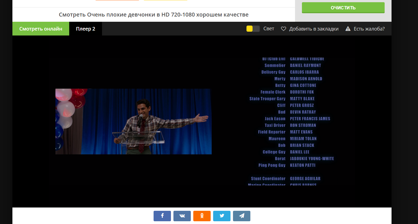418x224 pixels.
Task: Click credit name KEATON PATTI
Action: [x=303, y=165]
